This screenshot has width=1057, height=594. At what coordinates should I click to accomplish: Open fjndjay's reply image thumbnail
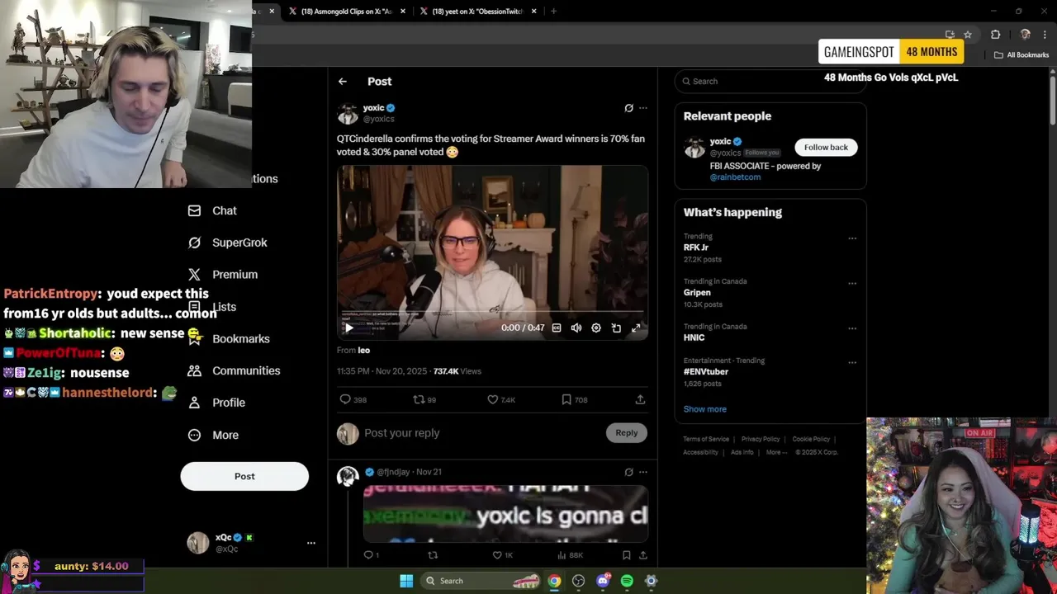[505, 514]
